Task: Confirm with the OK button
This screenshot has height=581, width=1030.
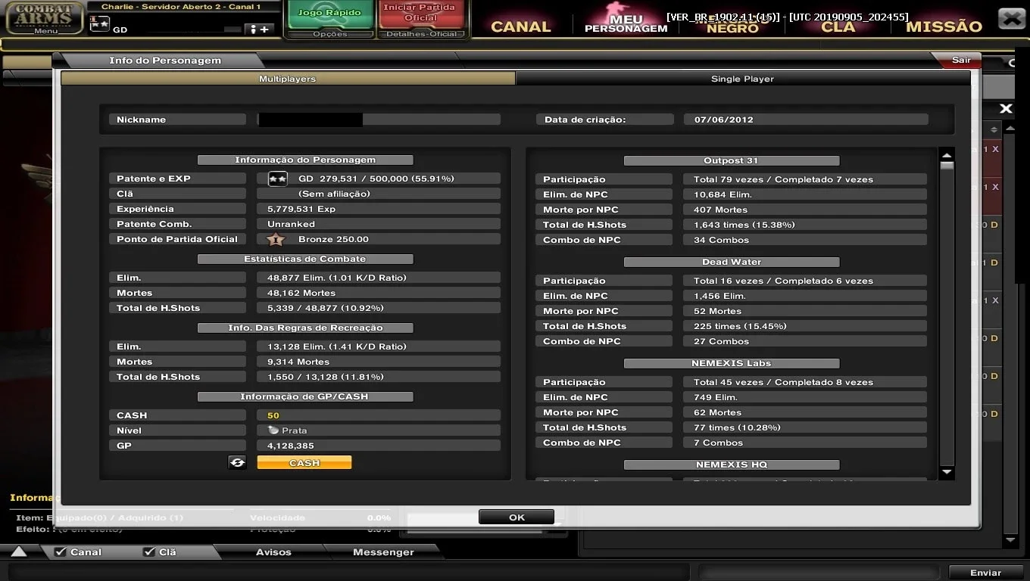Action: (x=517, y=517)
